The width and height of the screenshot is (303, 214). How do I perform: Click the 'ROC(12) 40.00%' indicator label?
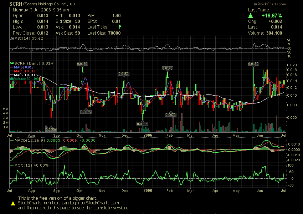tap(31, 165)
